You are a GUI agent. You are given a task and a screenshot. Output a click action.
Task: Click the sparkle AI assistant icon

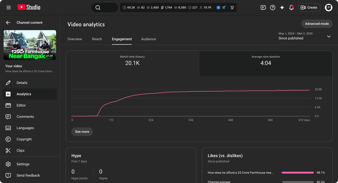tap(282, 7)
